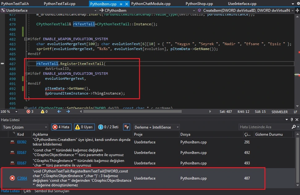Open the 'Derleme + IntelliSense' dropdown

pyautogui.click(x=156, y=127)
